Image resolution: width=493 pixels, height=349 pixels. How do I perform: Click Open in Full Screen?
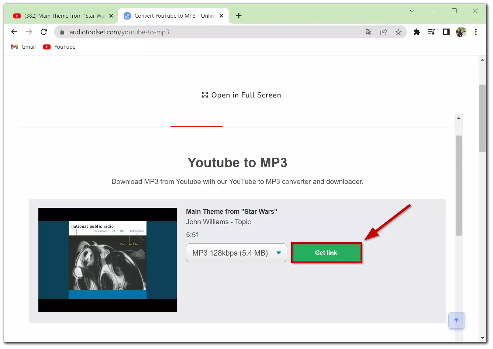point(241,95)
